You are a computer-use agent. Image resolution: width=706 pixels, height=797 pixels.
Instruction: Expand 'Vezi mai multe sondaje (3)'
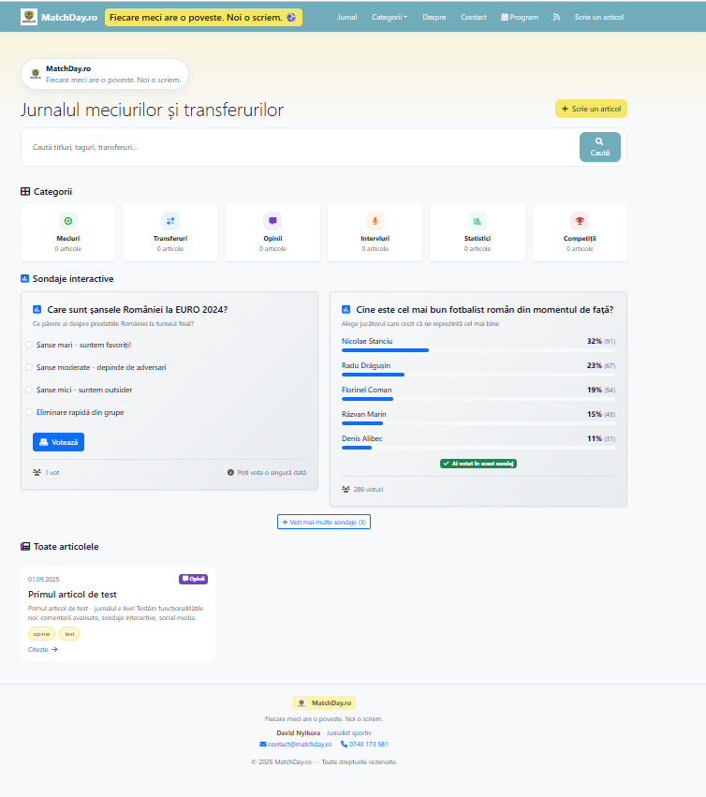tap(324, 522)
